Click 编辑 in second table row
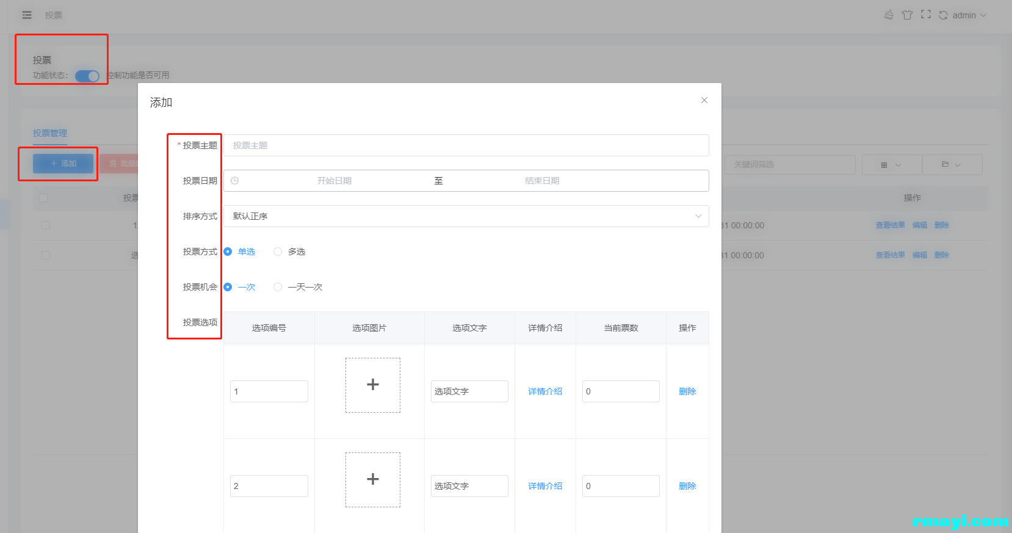The width and height of the screenshot is (1012, 533). coord(920,255)
